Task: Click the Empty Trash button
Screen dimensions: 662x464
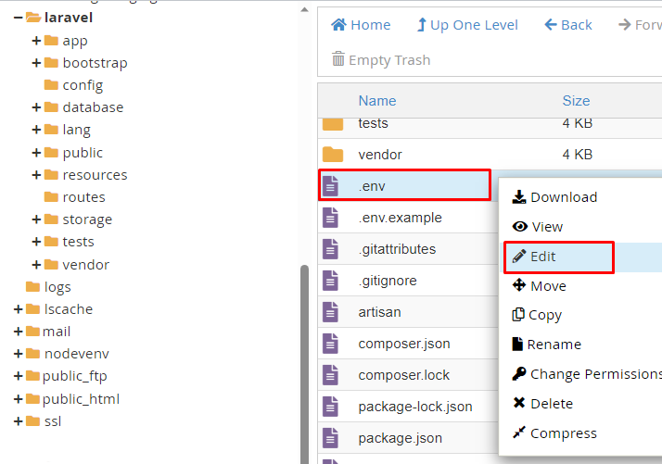Action: (381, 60)
